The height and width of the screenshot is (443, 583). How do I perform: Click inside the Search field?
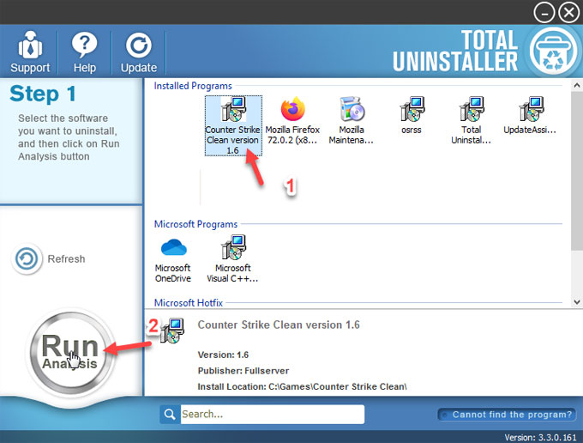272,414
